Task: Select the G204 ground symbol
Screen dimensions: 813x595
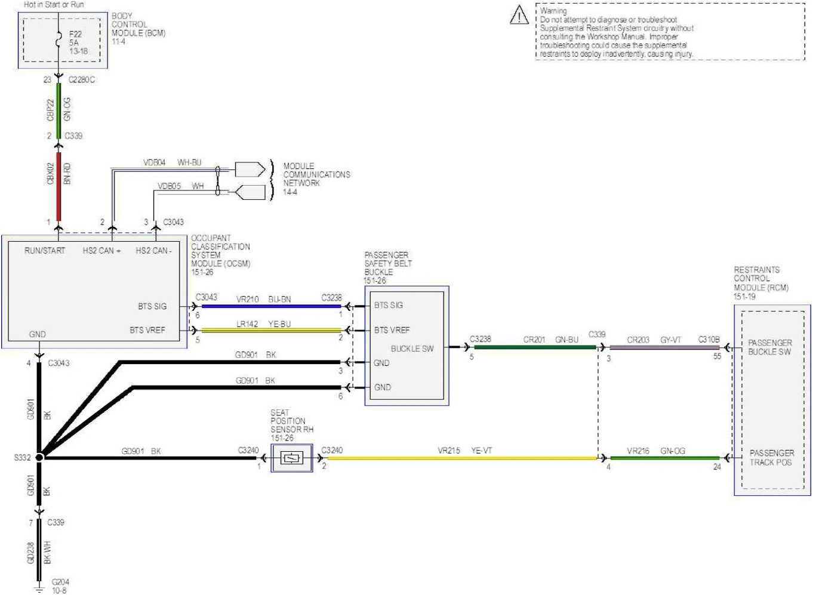Action: 39,589
